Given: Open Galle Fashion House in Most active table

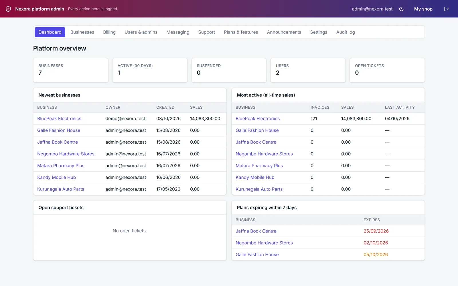Looking at the screenshot, I should 257,130.
